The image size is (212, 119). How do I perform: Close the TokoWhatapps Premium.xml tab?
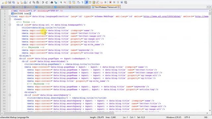[x=119, y=7]
